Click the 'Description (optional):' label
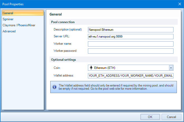Image resolution: width=184 pixels, height=122 pixels. tap(68, 29)
